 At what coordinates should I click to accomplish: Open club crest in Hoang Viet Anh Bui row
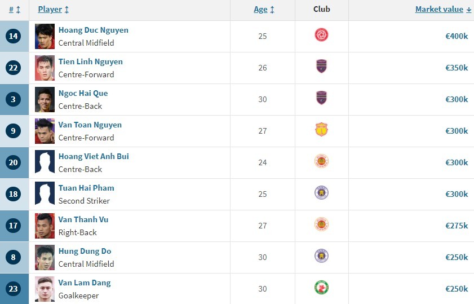[321, 161]
